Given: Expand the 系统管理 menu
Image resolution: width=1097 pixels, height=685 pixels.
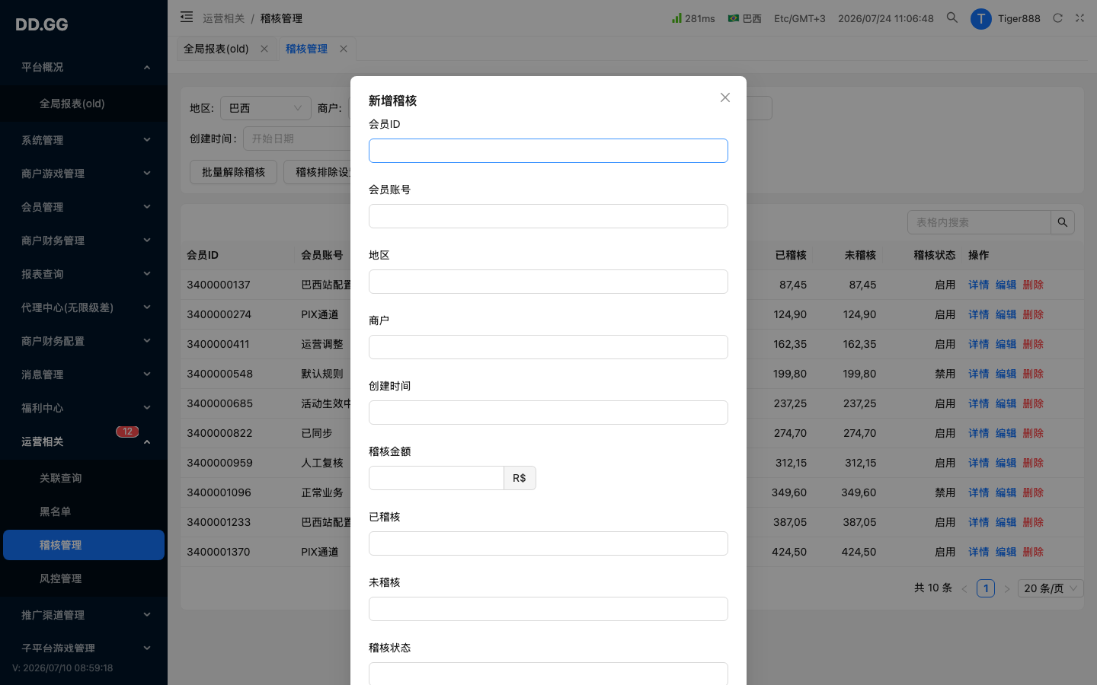Looking at the screenshot, I should (x=84, y=140).
